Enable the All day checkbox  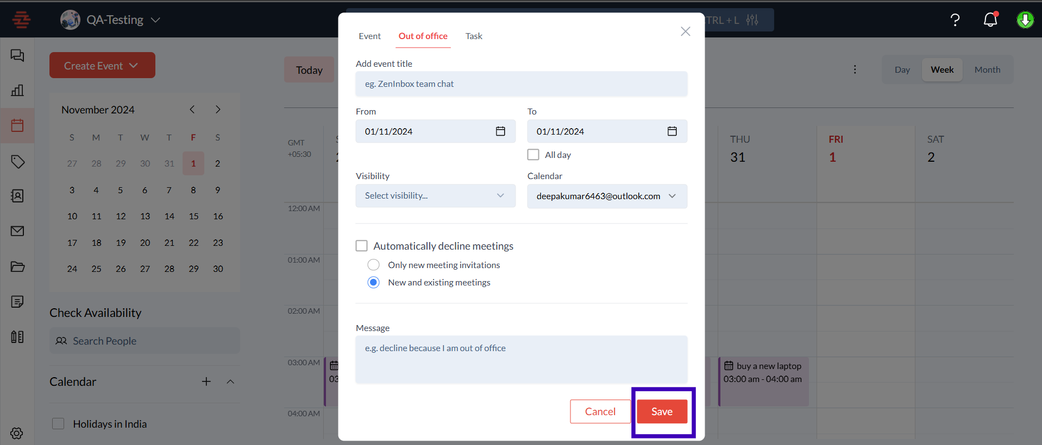tap(533, 155)
